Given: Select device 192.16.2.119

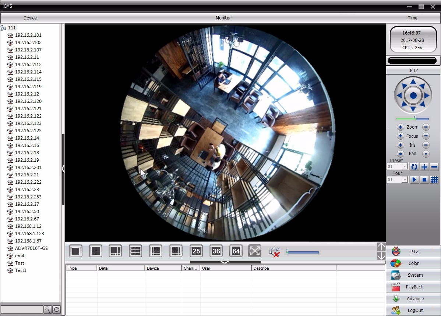Looking at the screenshot, I should tap(28, 86).
